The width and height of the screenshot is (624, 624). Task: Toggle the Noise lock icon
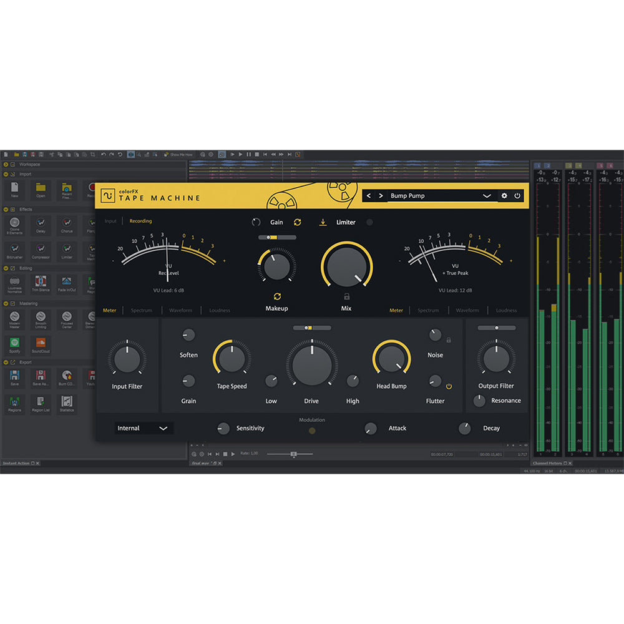[x=449, y=340]
